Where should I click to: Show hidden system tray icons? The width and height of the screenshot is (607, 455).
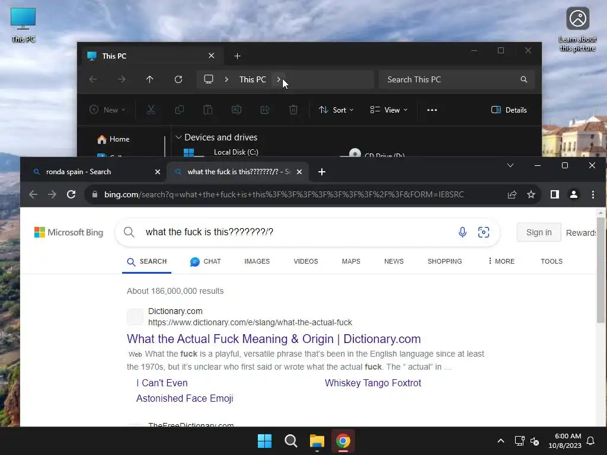[x=500, y=441]
